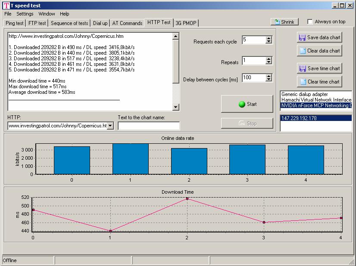Select NVIDIA nForce MCP Networking adapter

(316, 105)
